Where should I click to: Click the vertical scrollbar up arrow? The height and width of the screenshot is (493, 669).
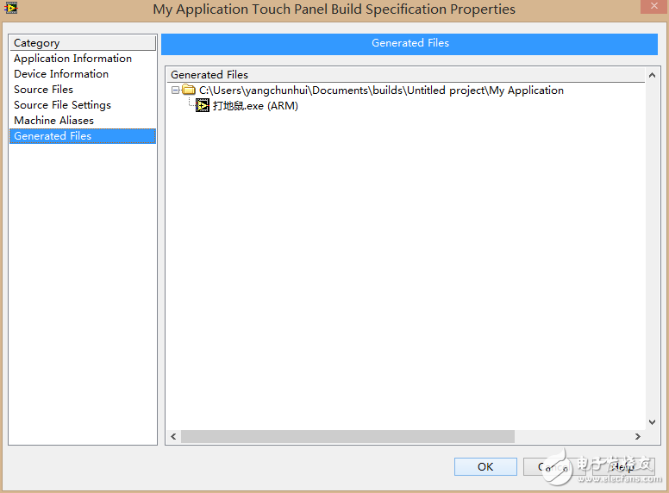pos(652,75)
